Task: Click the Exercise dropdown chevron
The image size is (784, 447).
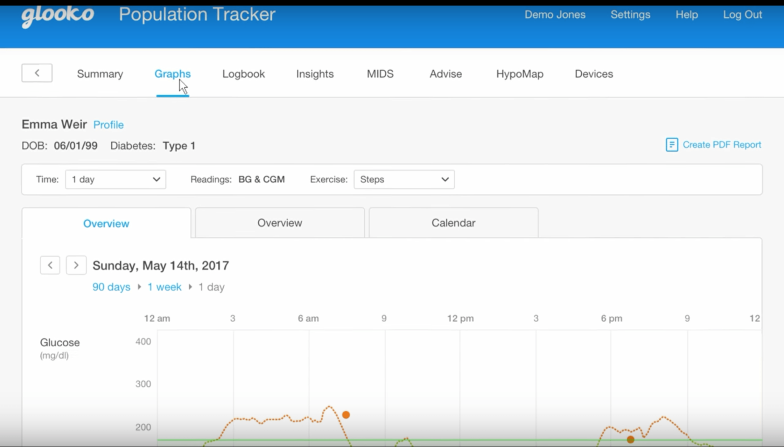Action: (445, 179)
